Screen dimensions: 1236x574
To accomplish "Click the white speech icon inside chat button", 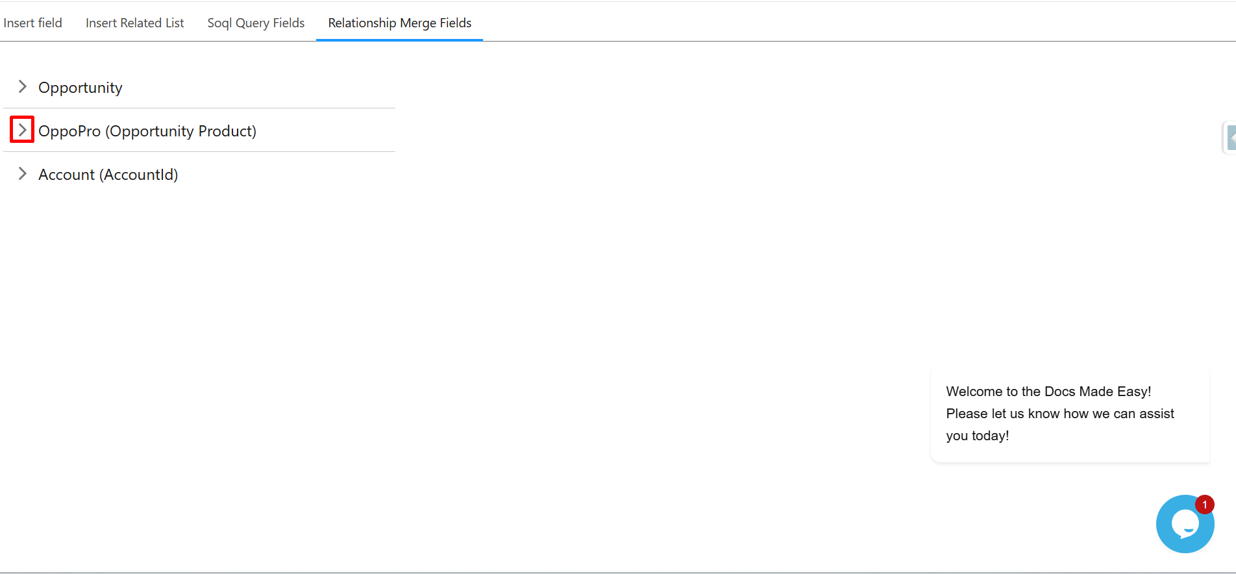I will click(1185, 523).
